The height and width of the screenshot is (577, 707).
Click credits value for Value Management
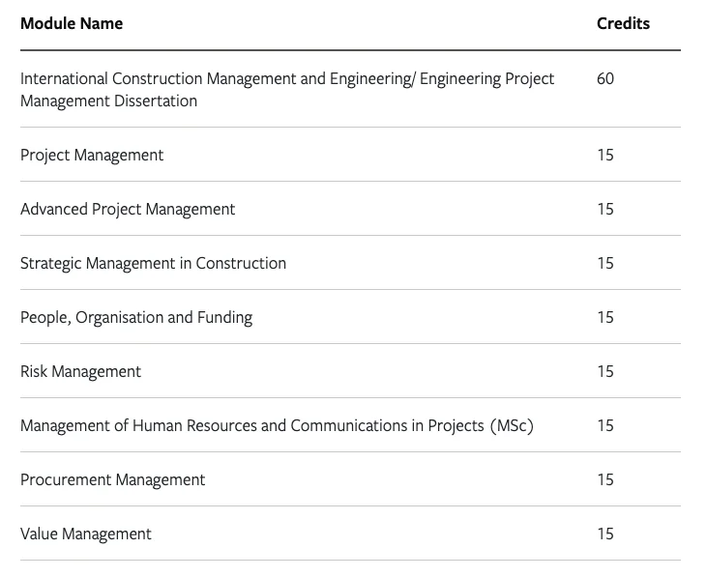[605, 534]
